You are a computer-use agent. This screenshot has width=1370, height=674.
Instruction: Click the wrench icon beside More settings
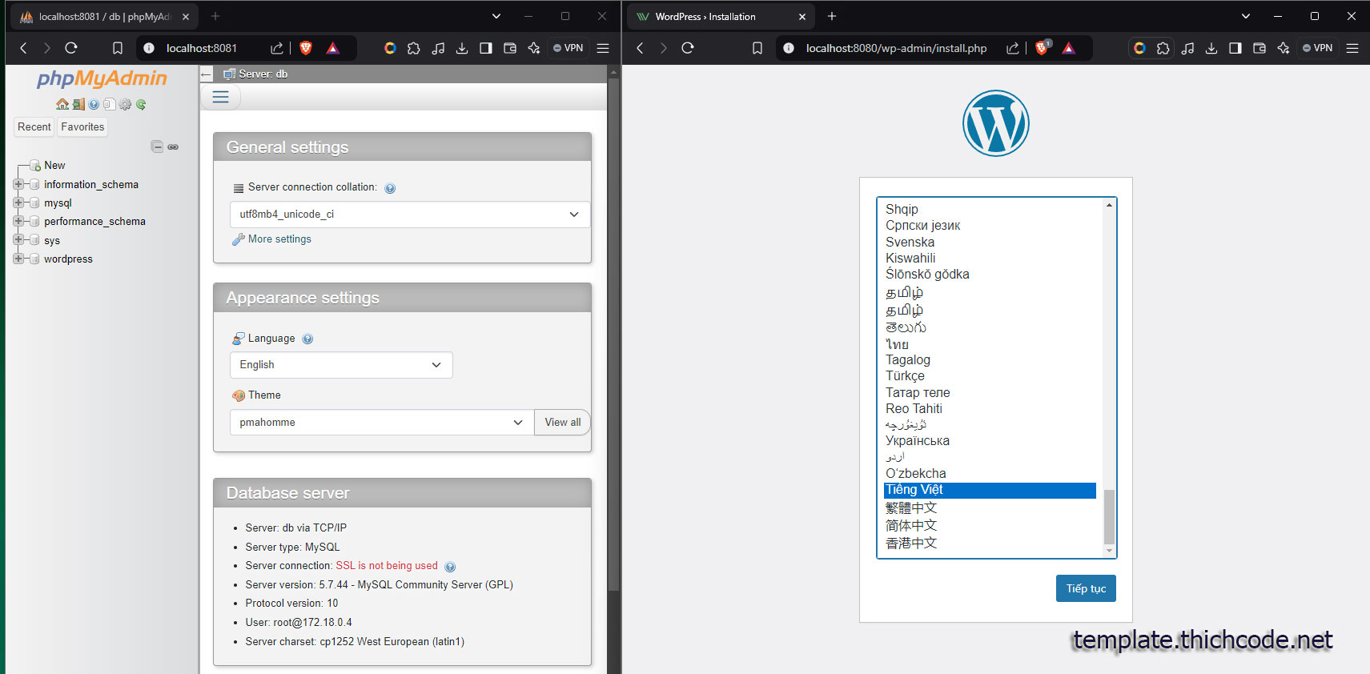[238, 239]
